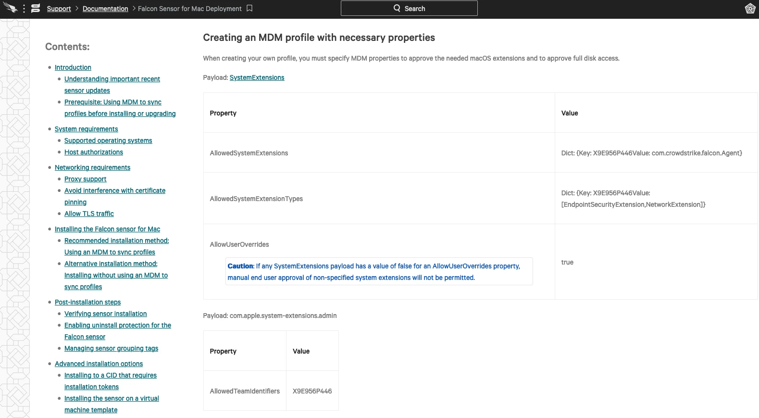The height and width of the screenshot is (418, 759).
Task: Click the 'Creating an MDM profile' heading
Action: (x=319, y=38)
